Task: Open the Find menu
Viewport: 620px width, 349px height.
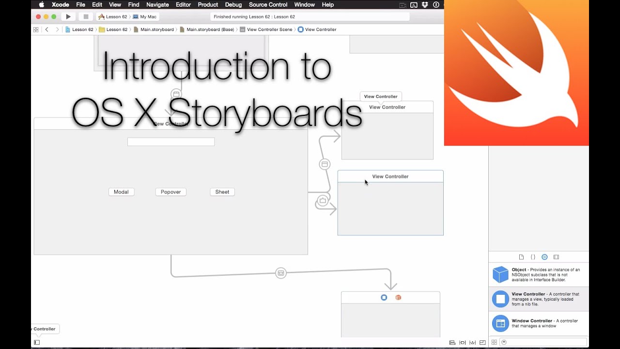Action: click(x=134, y=4)
